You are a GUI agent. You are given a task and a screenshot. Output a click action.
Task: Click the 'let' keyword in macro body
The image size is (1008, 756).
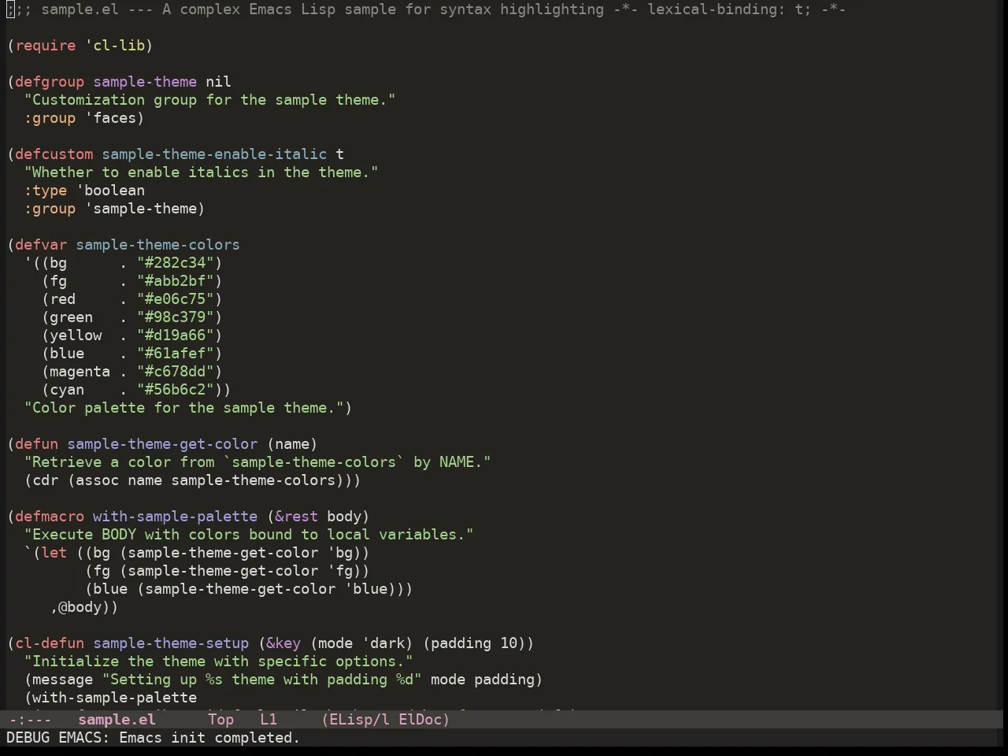click(54, 553)
